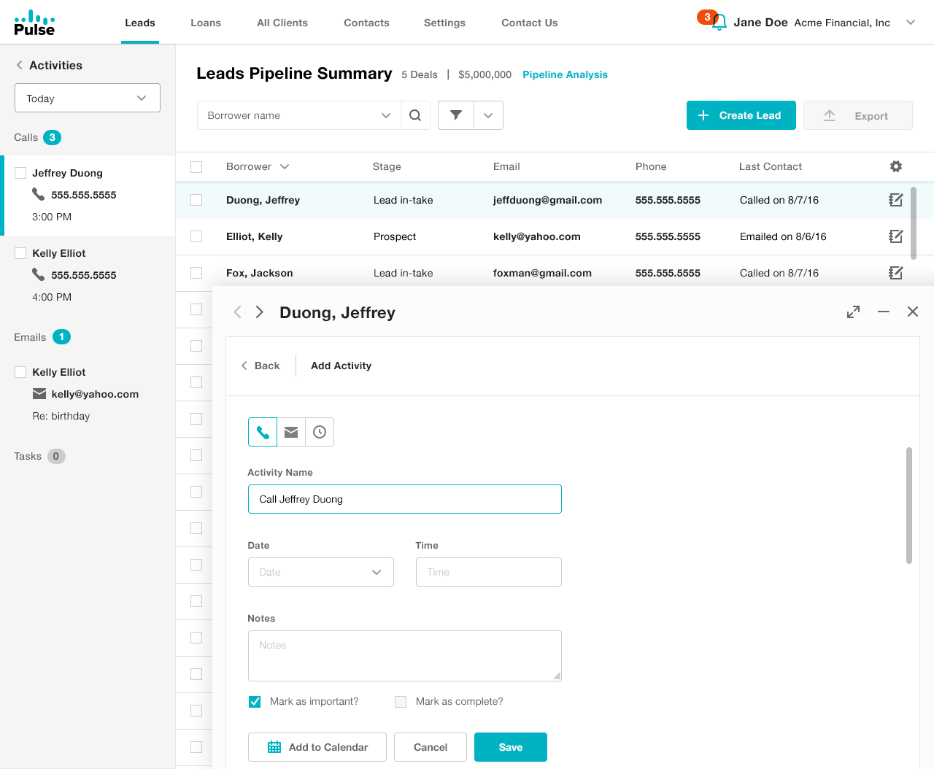Open table settings gear icon
Screen dimensions: 934x769
(x=896, y=166)
